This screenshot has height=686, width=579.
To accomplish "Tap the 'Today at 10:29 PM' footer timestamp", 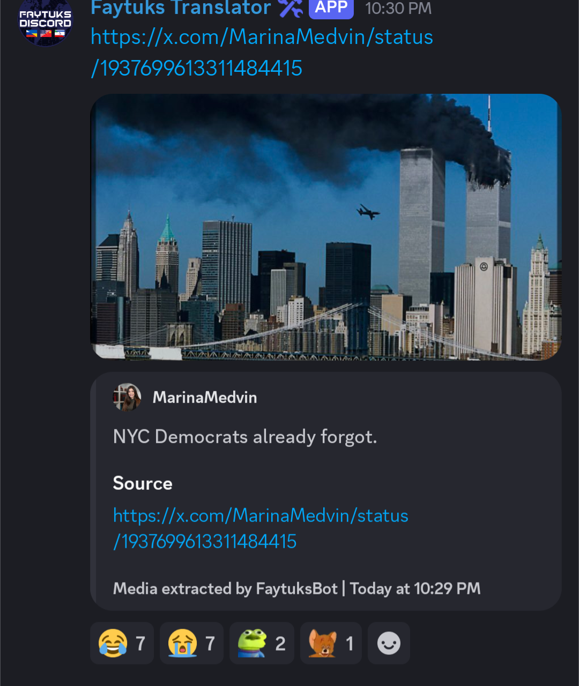I will click(x=415, y=589).
